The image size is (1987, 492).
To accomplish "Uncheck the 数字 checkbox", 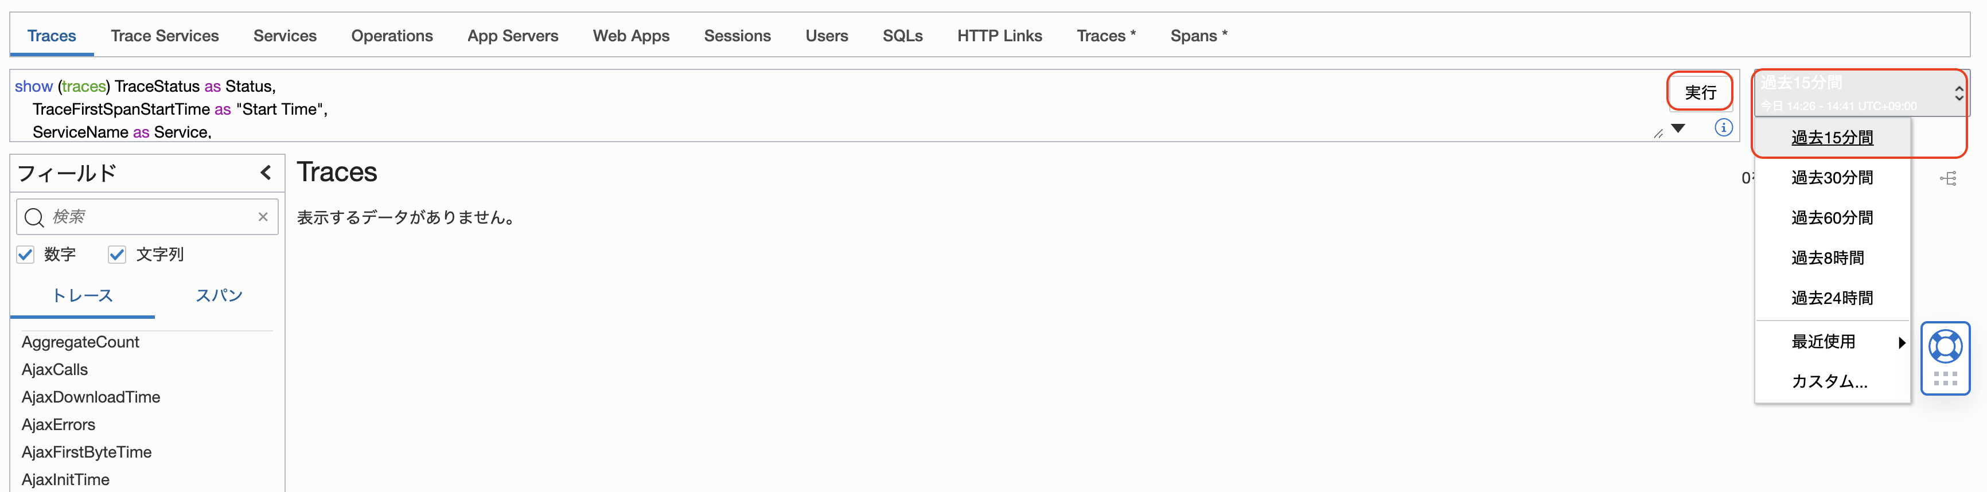I will (26, 255).
